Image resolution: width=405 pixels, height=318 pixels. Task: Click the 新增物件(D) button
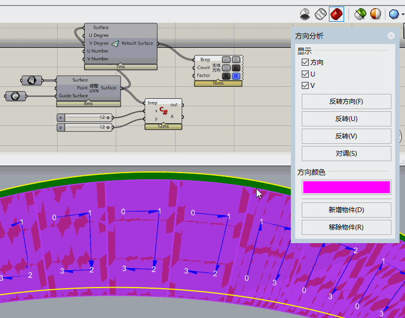click(x=346, y=209)
